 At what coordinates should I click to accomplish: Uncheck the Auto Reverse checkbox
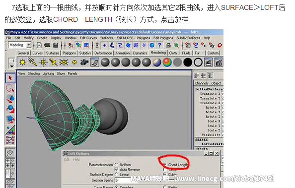pyautogui.click(x=116, y=169)
